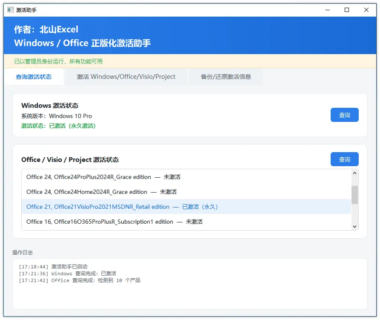Select Office24ProPlus2024R_Grace edition row
The height and width of the screenshot is (320, 380).
(x=186, y=177)
